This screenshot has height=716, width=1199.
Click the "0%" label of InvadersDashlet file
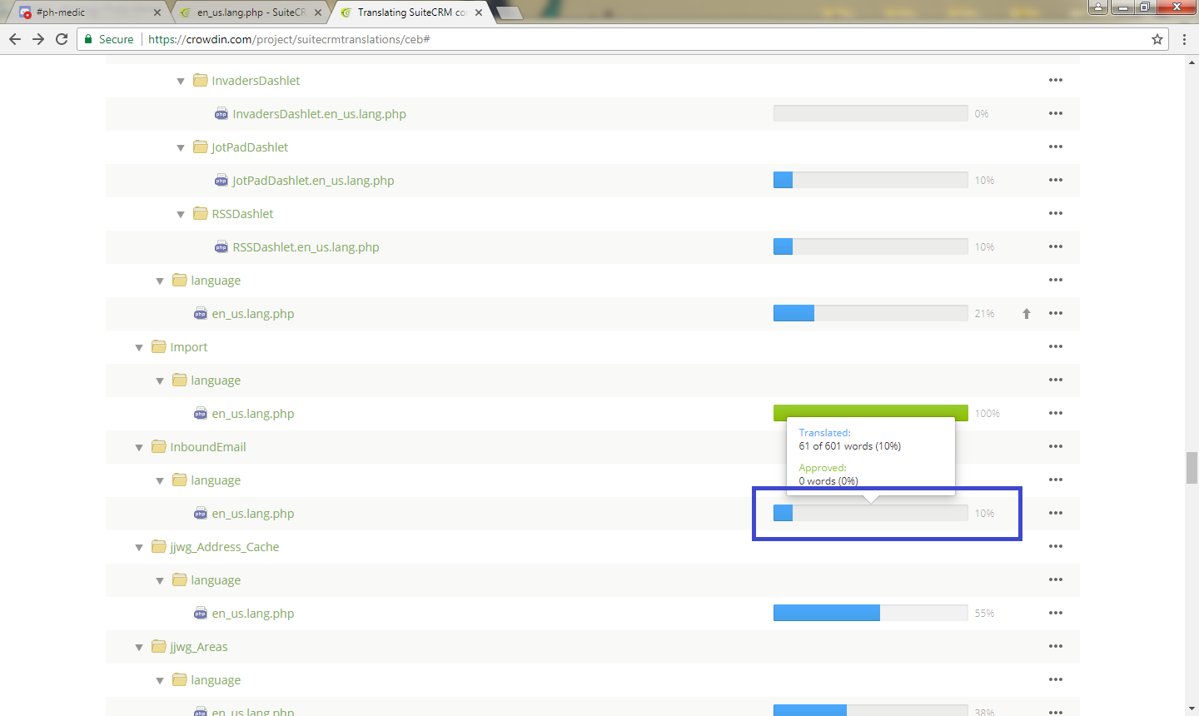click(982, 114)
